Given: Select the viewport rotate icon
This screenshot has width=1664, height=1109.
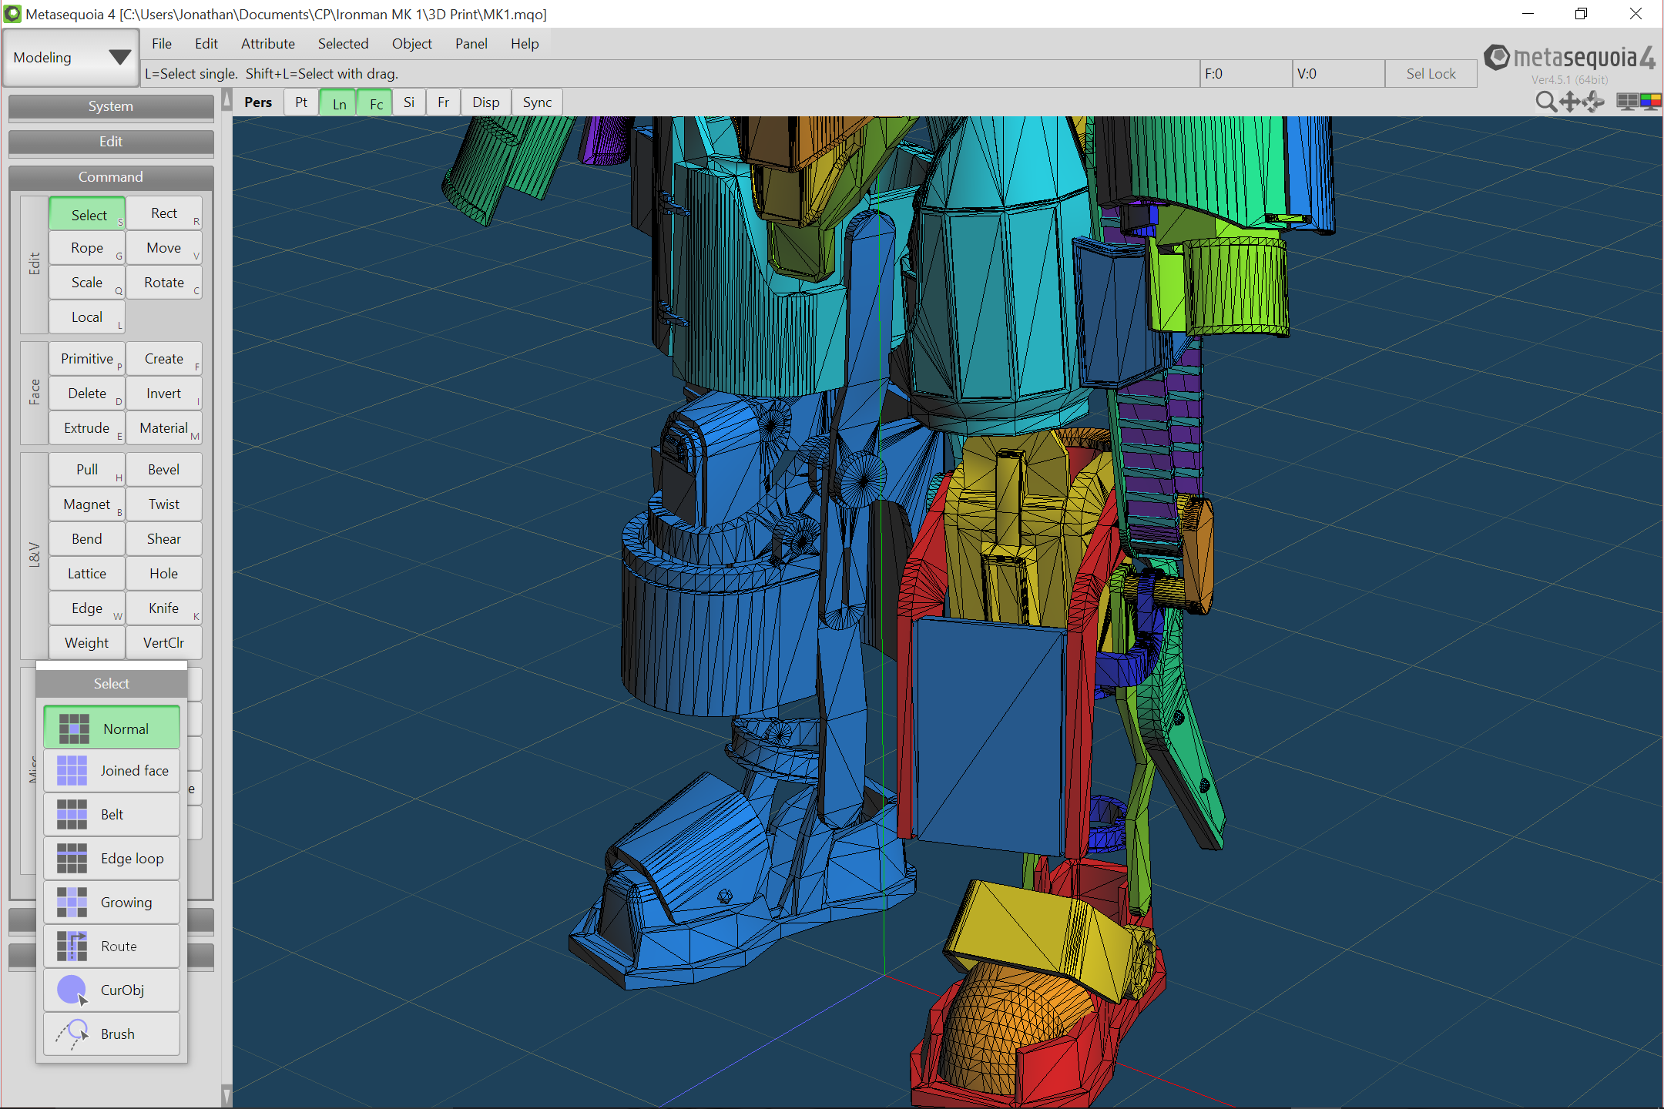Looking at the screenshot, I should pos(1593,102).
